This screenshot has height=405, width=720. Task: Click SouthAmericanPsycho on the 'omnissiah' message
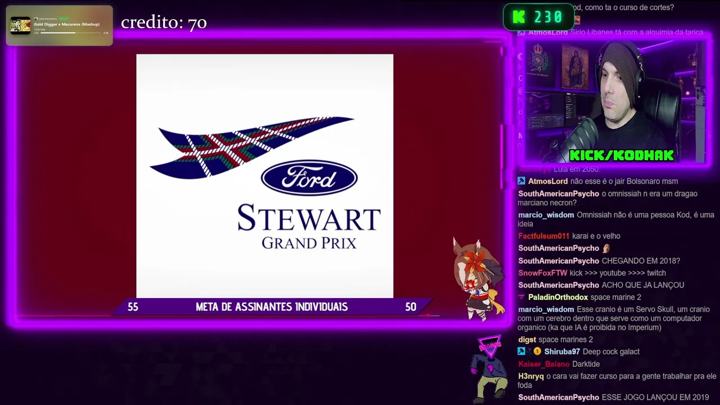coord(559,193)
